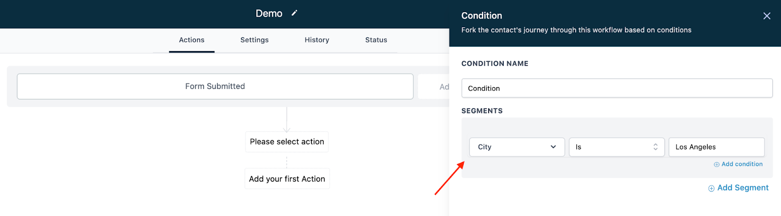
Task: Click the Demo workflow title
Action: (x=269, y=14)
